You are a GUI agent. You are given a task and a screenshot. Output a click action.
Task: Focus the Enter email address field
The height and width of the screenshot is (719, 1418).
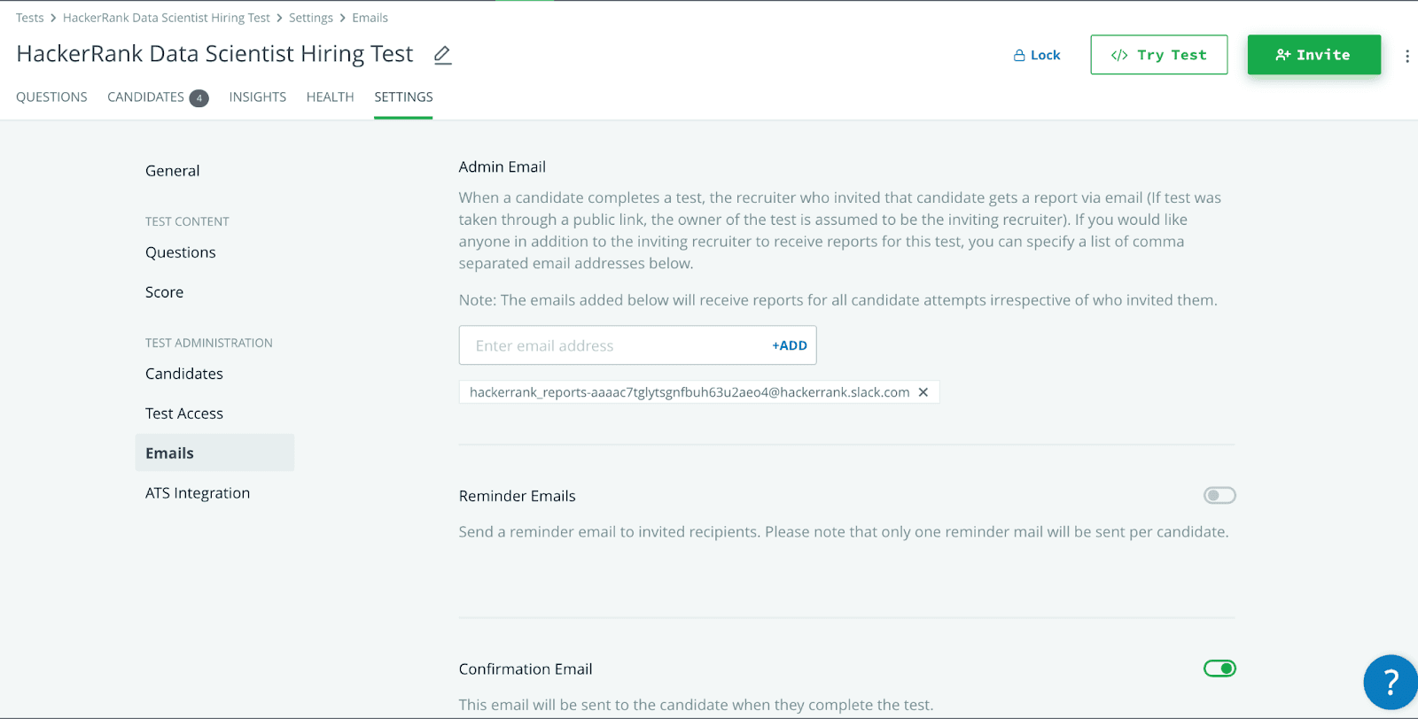612,345
